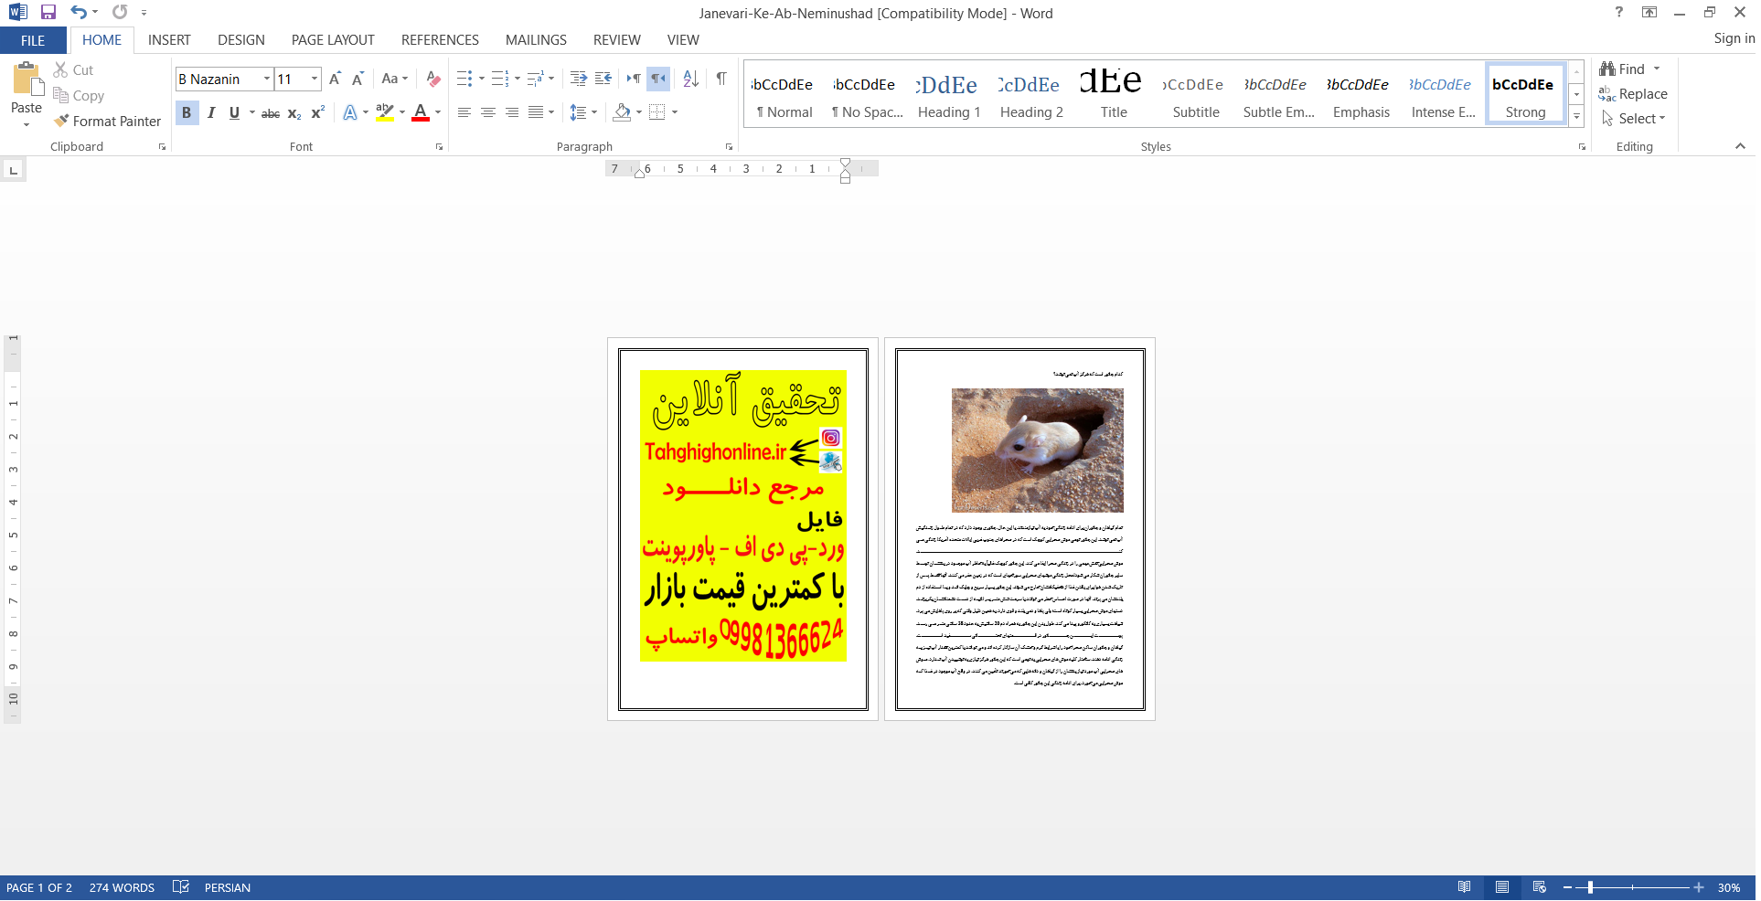
Task: Apply red font color
Action: coord(421,112)
